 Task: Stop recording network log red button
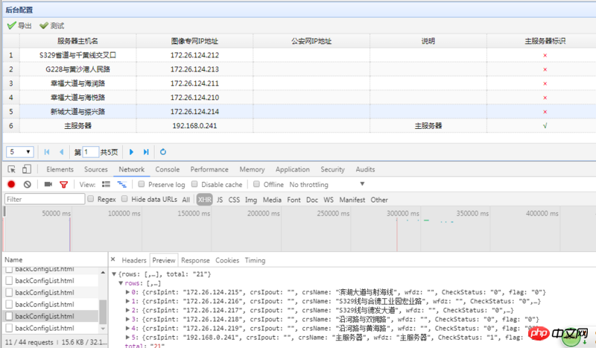pyautogui.click(x=11, y=185)
